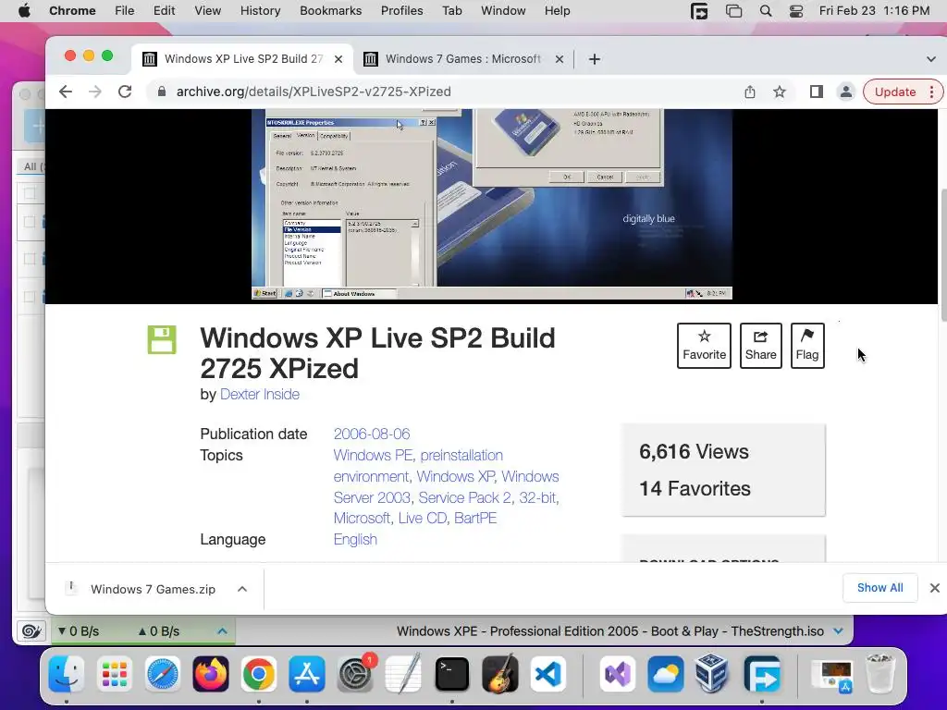Launch Safari from the Dock

pos(163,674)
